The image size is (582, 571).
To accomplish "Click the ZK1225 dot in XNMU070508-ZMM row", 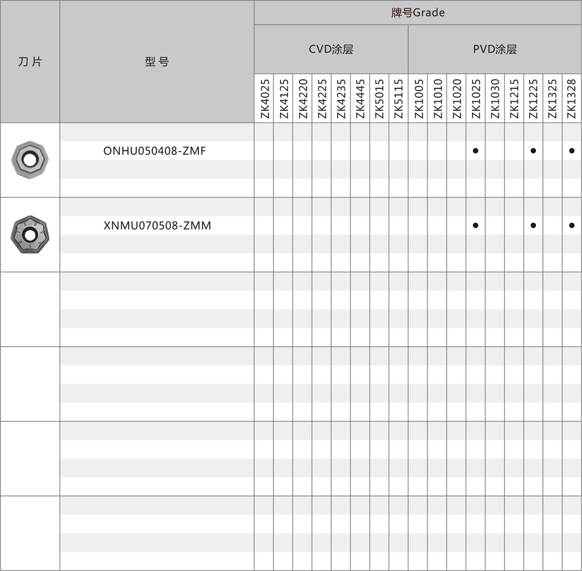I will coord(533,226).
